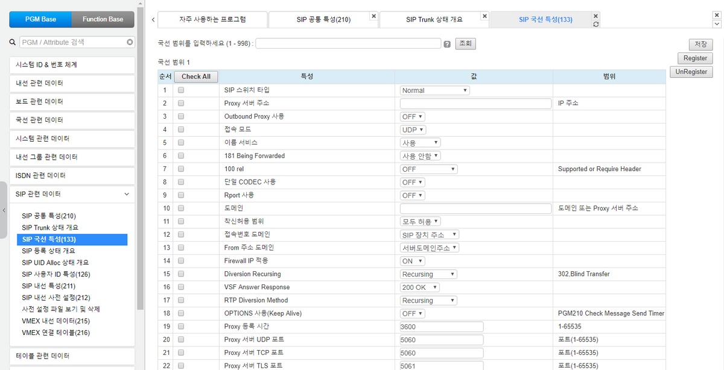The width and height of the screenshot is (724, 370).
Task: Click the 국선 범위 input field
Action: tap(348, 43)
